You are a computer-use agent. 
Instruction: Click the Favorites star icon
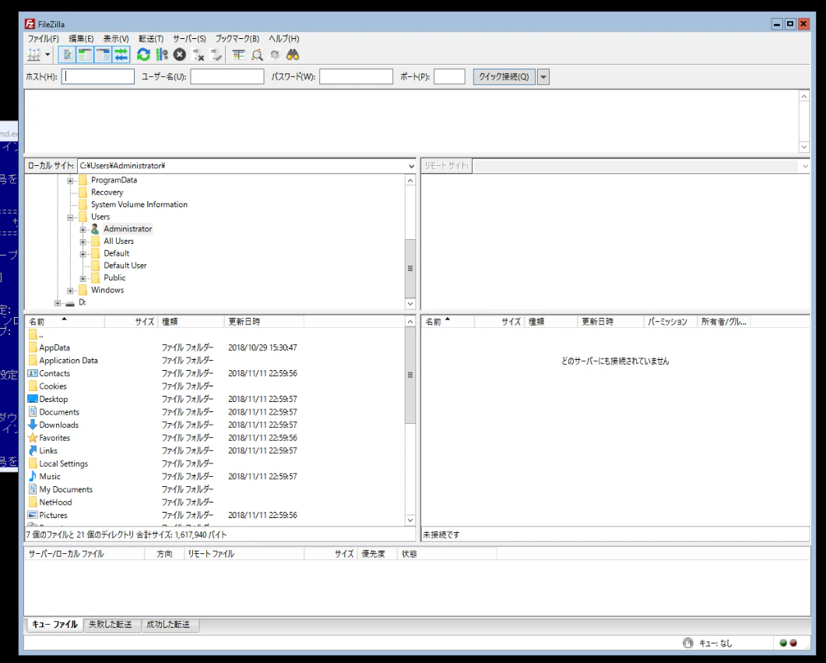pos(33,437)
